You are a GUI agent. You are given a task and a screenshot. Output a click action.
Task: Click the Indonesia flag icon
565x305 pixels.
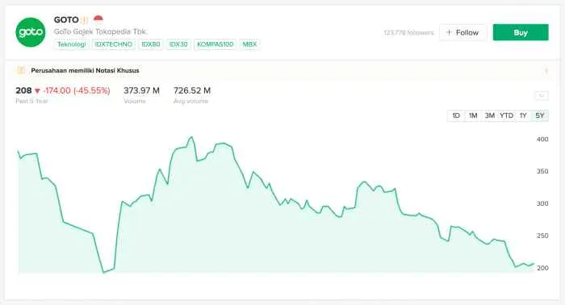tap(98, 19)
